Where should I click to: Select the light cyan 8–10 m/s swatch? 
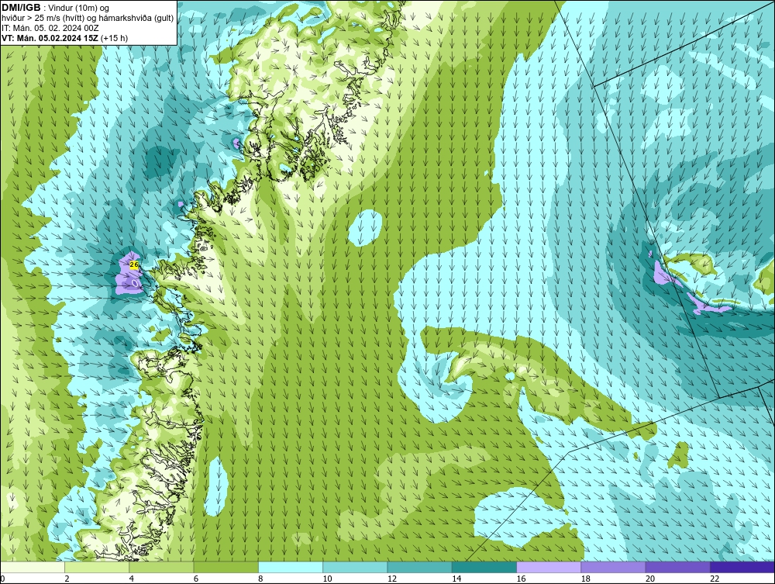[x=291, y=567]
